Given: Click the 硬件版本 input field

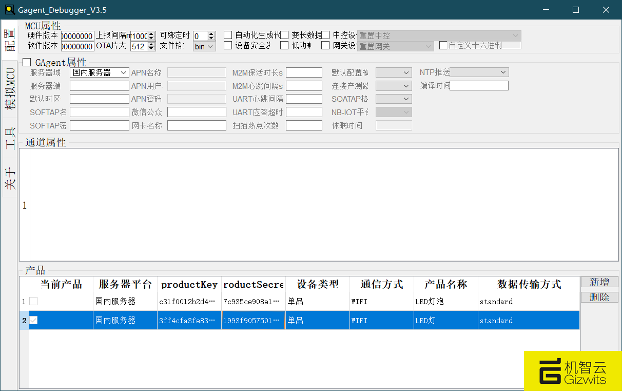Looking at the screenshot, I should click(77, 36).
